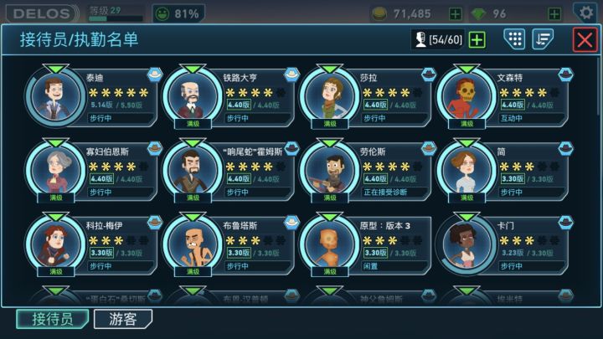Expand the green arrow above 泰迪
The height and width of the screenshot is (339, 603).
[x=56, y=69]
